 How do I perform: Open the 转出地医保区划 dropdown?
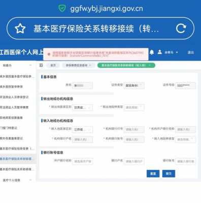(x=83, y=108)
